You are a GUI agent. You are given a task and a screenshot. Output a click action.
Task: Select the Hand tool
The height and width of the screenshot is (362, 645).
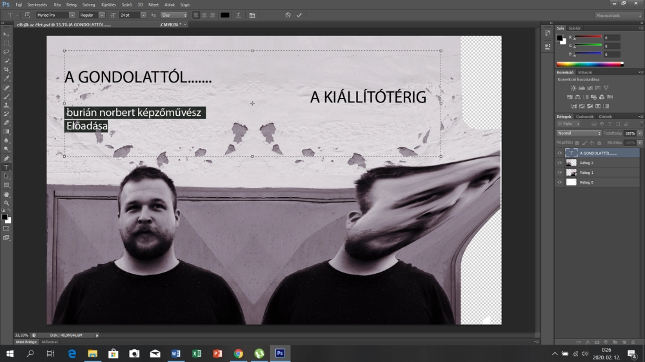coord(6,194)
